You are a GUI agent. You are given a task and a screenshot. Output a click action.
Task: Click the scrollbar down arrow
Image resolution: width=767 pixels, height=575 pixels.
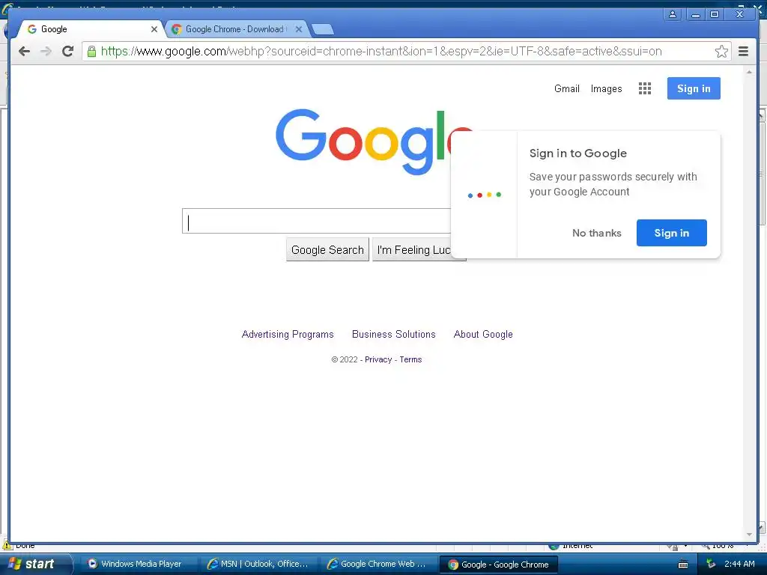click(749, 535)
